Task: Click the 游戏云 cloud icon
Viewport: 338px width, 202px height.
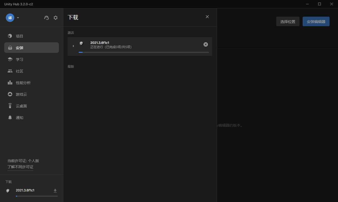Action: pyautogui.click(x=10, y=94)
